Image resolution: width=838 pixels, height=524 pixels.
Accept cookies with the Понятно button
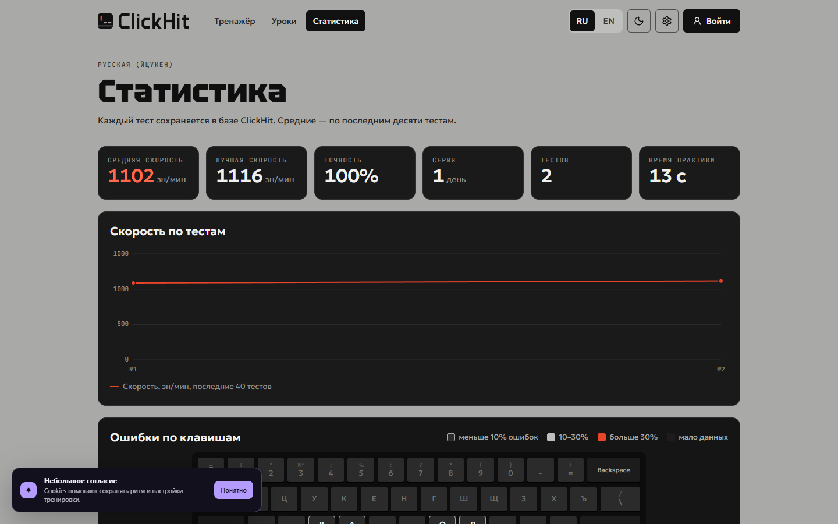click(x=233, y=490)
